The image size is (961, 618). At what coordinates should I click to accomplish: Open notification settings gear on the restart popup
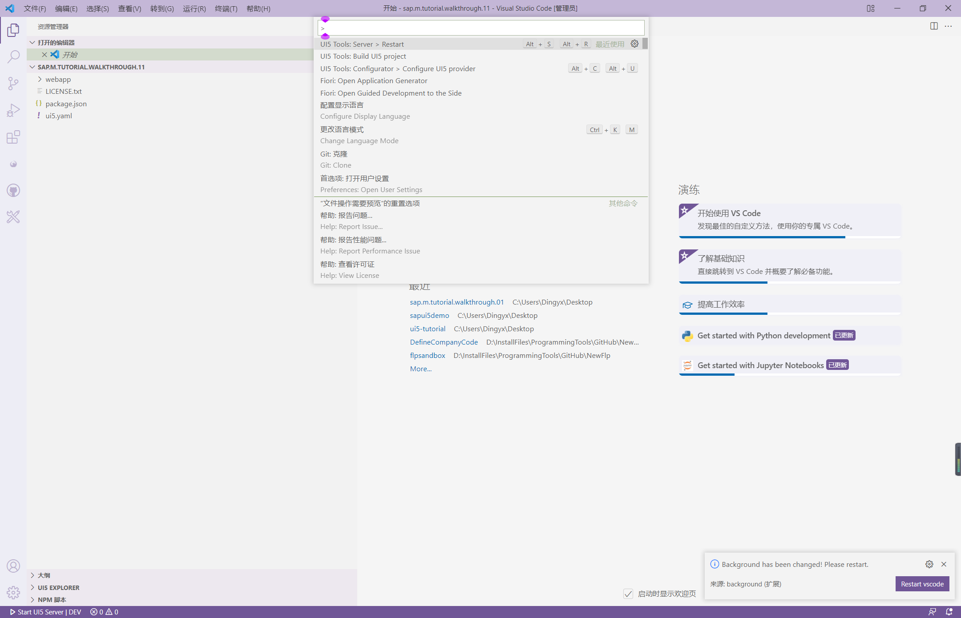[x=929, y=564]
